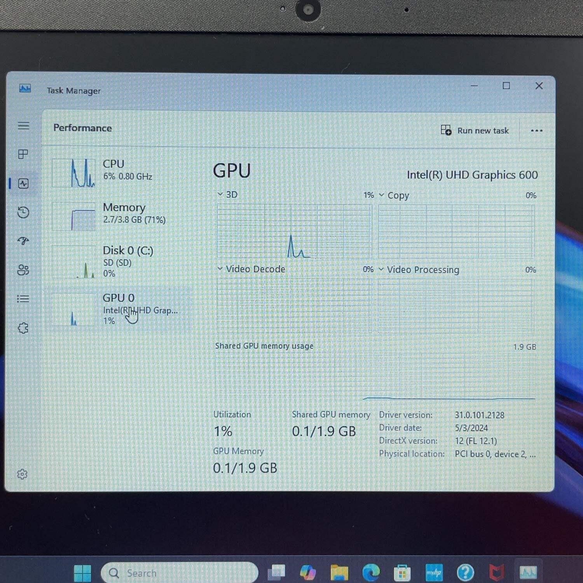This screenshot has height=583, width=583.
Task: Open the App history page icon
Action: coord(23,212)
